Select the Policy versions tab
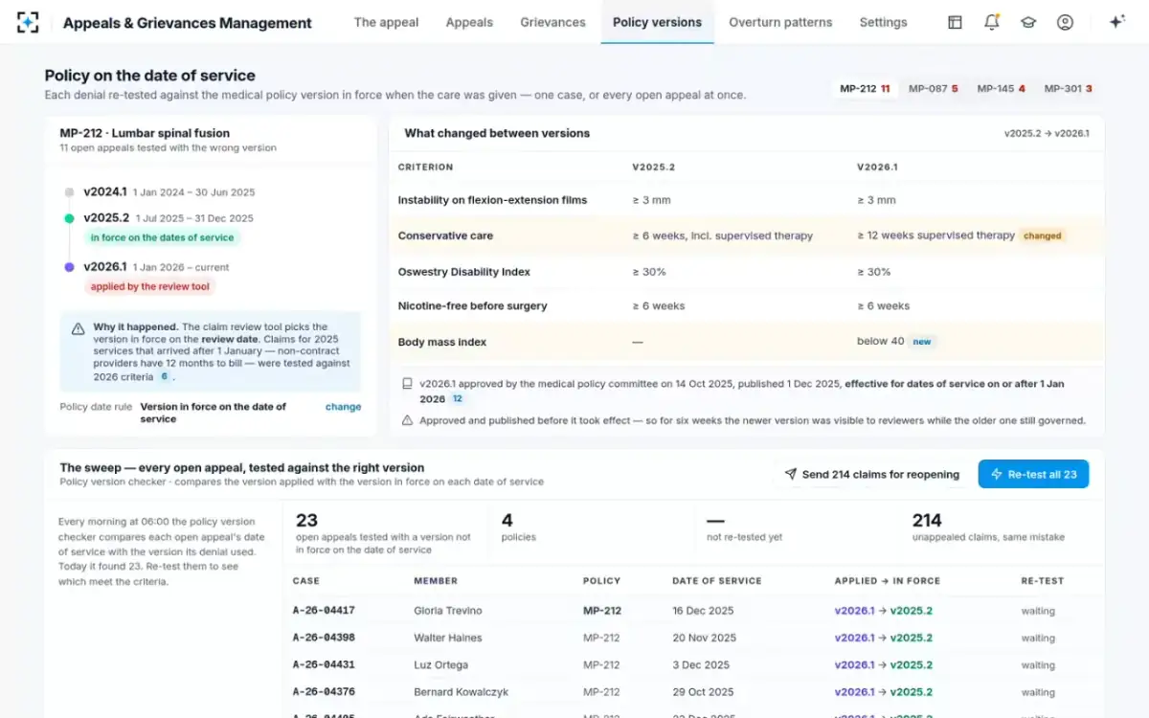This screenshot has height=718, width=1149. [x=657, y=22]
